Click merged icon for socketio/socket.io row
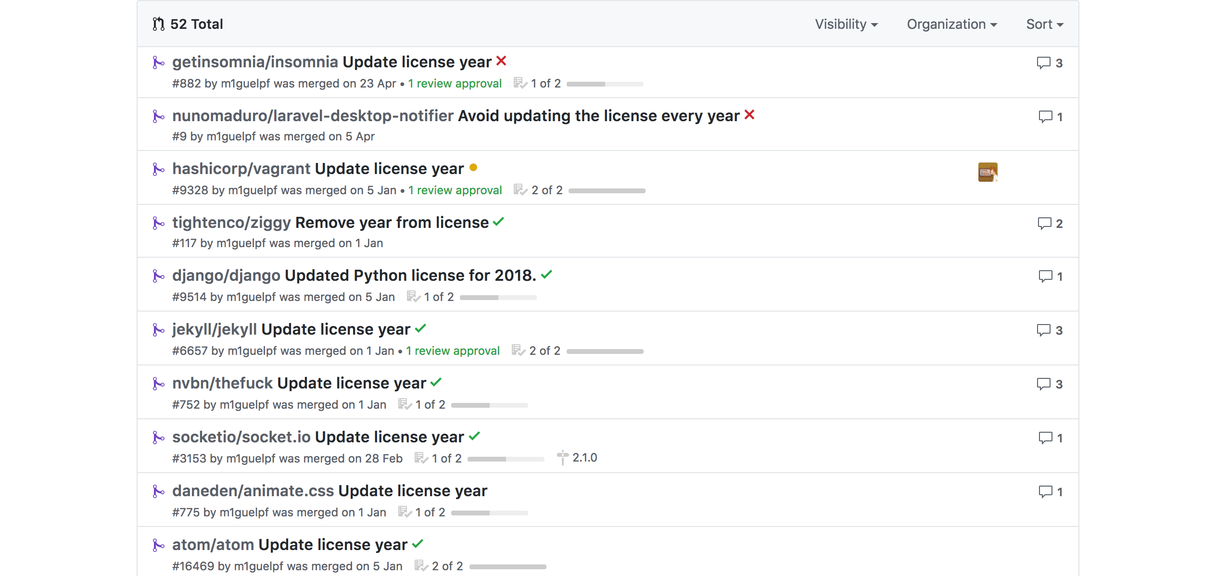Image resolution: width=1216 pixels, height=576 pixels. [158, 438]
